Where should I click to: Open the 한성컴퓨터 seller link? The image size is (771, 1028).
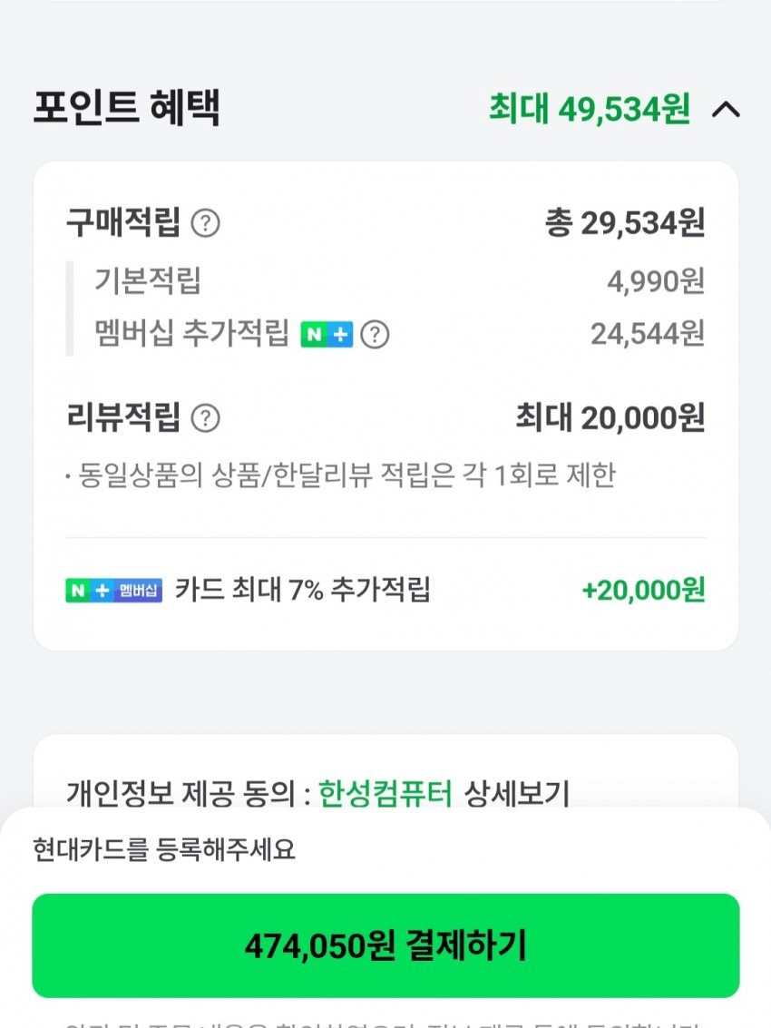385,793
